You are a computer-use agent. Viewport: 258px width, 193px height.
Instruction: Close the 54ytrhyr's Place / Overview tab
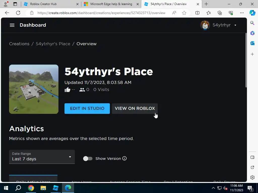tap(198, 4)
